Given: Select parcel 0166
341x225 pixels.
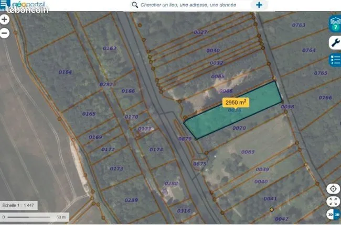Looking at the screenshot, I should click(128, 91).
